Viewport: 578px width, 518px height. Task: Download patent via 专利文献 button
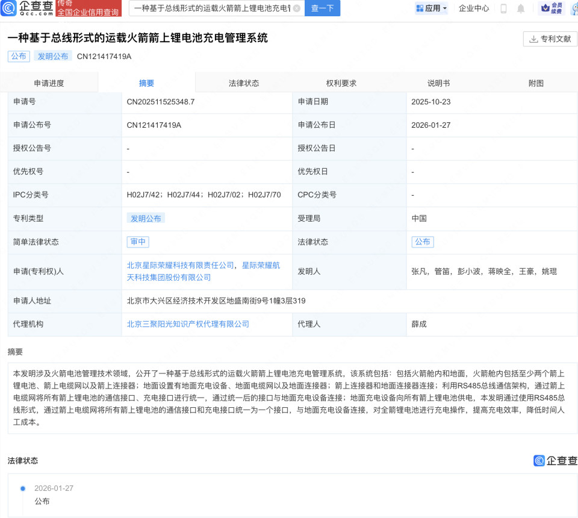[x=550, y=39]
